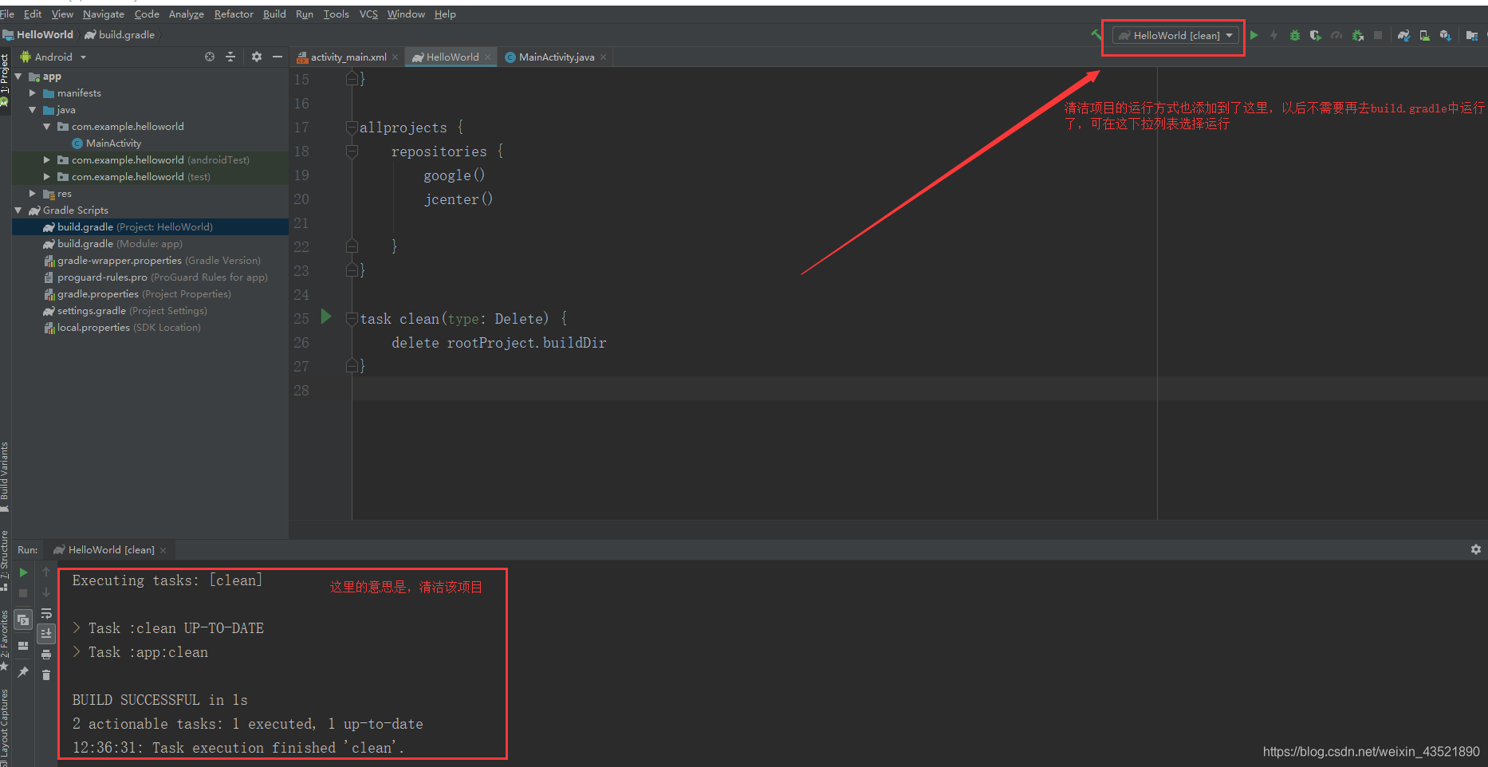Sync Project with Gradle Files icon
This screenshot has height=767, width=1488.
click(x=1403, y=35)
